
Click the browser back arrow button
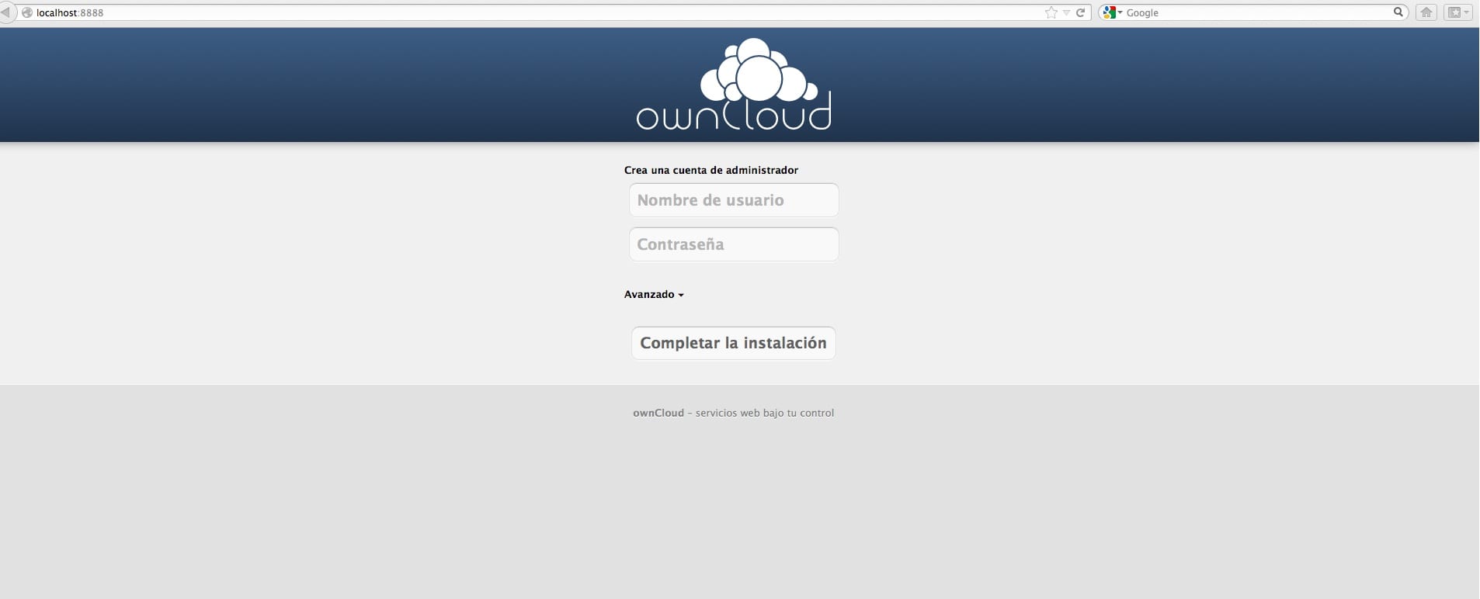(x=6, y=12)
